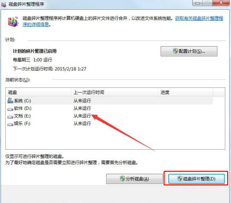Click shield icon on 磁盘碎片整理 button
Screen dimensions: 231x203
[180, 178]
